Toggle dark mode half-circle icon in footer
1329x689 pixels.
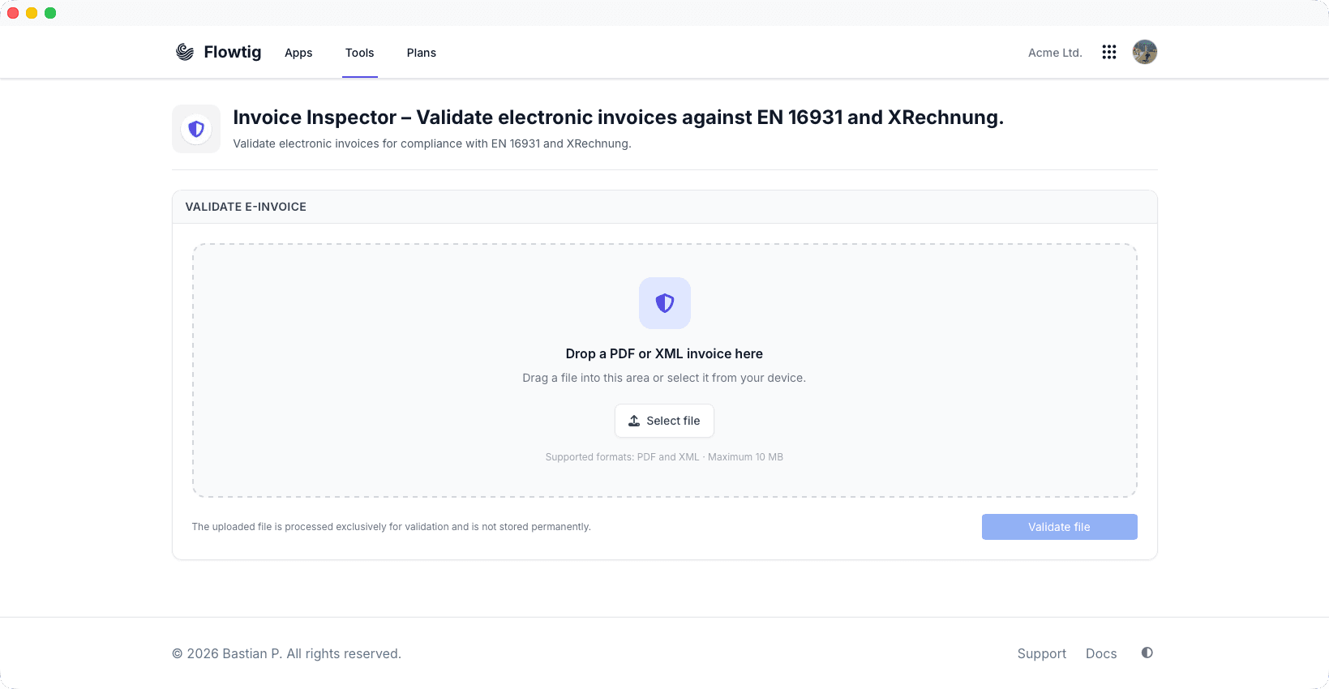[1147, 653]
